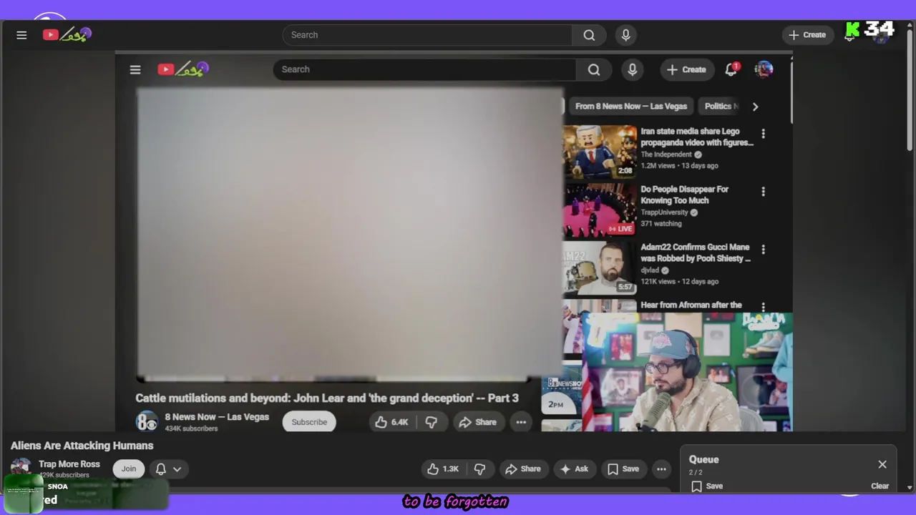Image resolution: width=916 pixels, height=515 pixels.
Task: Click the outer YouTube logo
Action: [x=67, y=34]
